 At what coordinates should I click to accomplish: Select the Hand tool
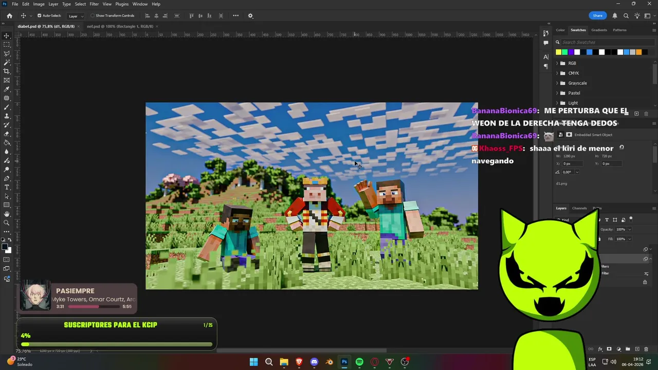(7, 214)
